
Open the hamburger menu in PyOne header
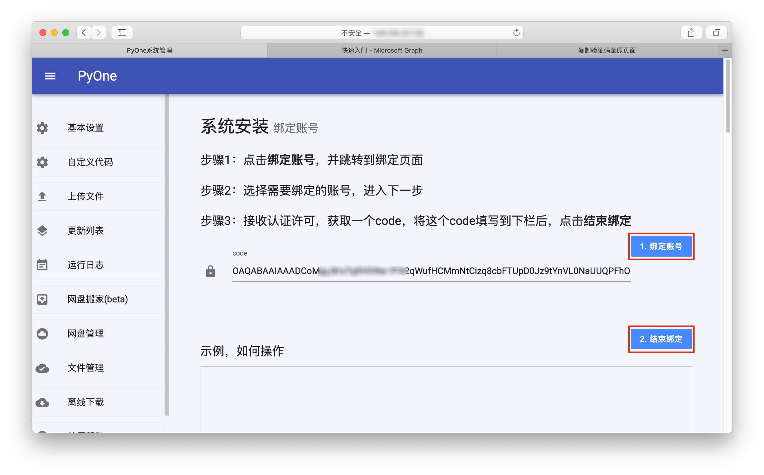pos(50,76)
